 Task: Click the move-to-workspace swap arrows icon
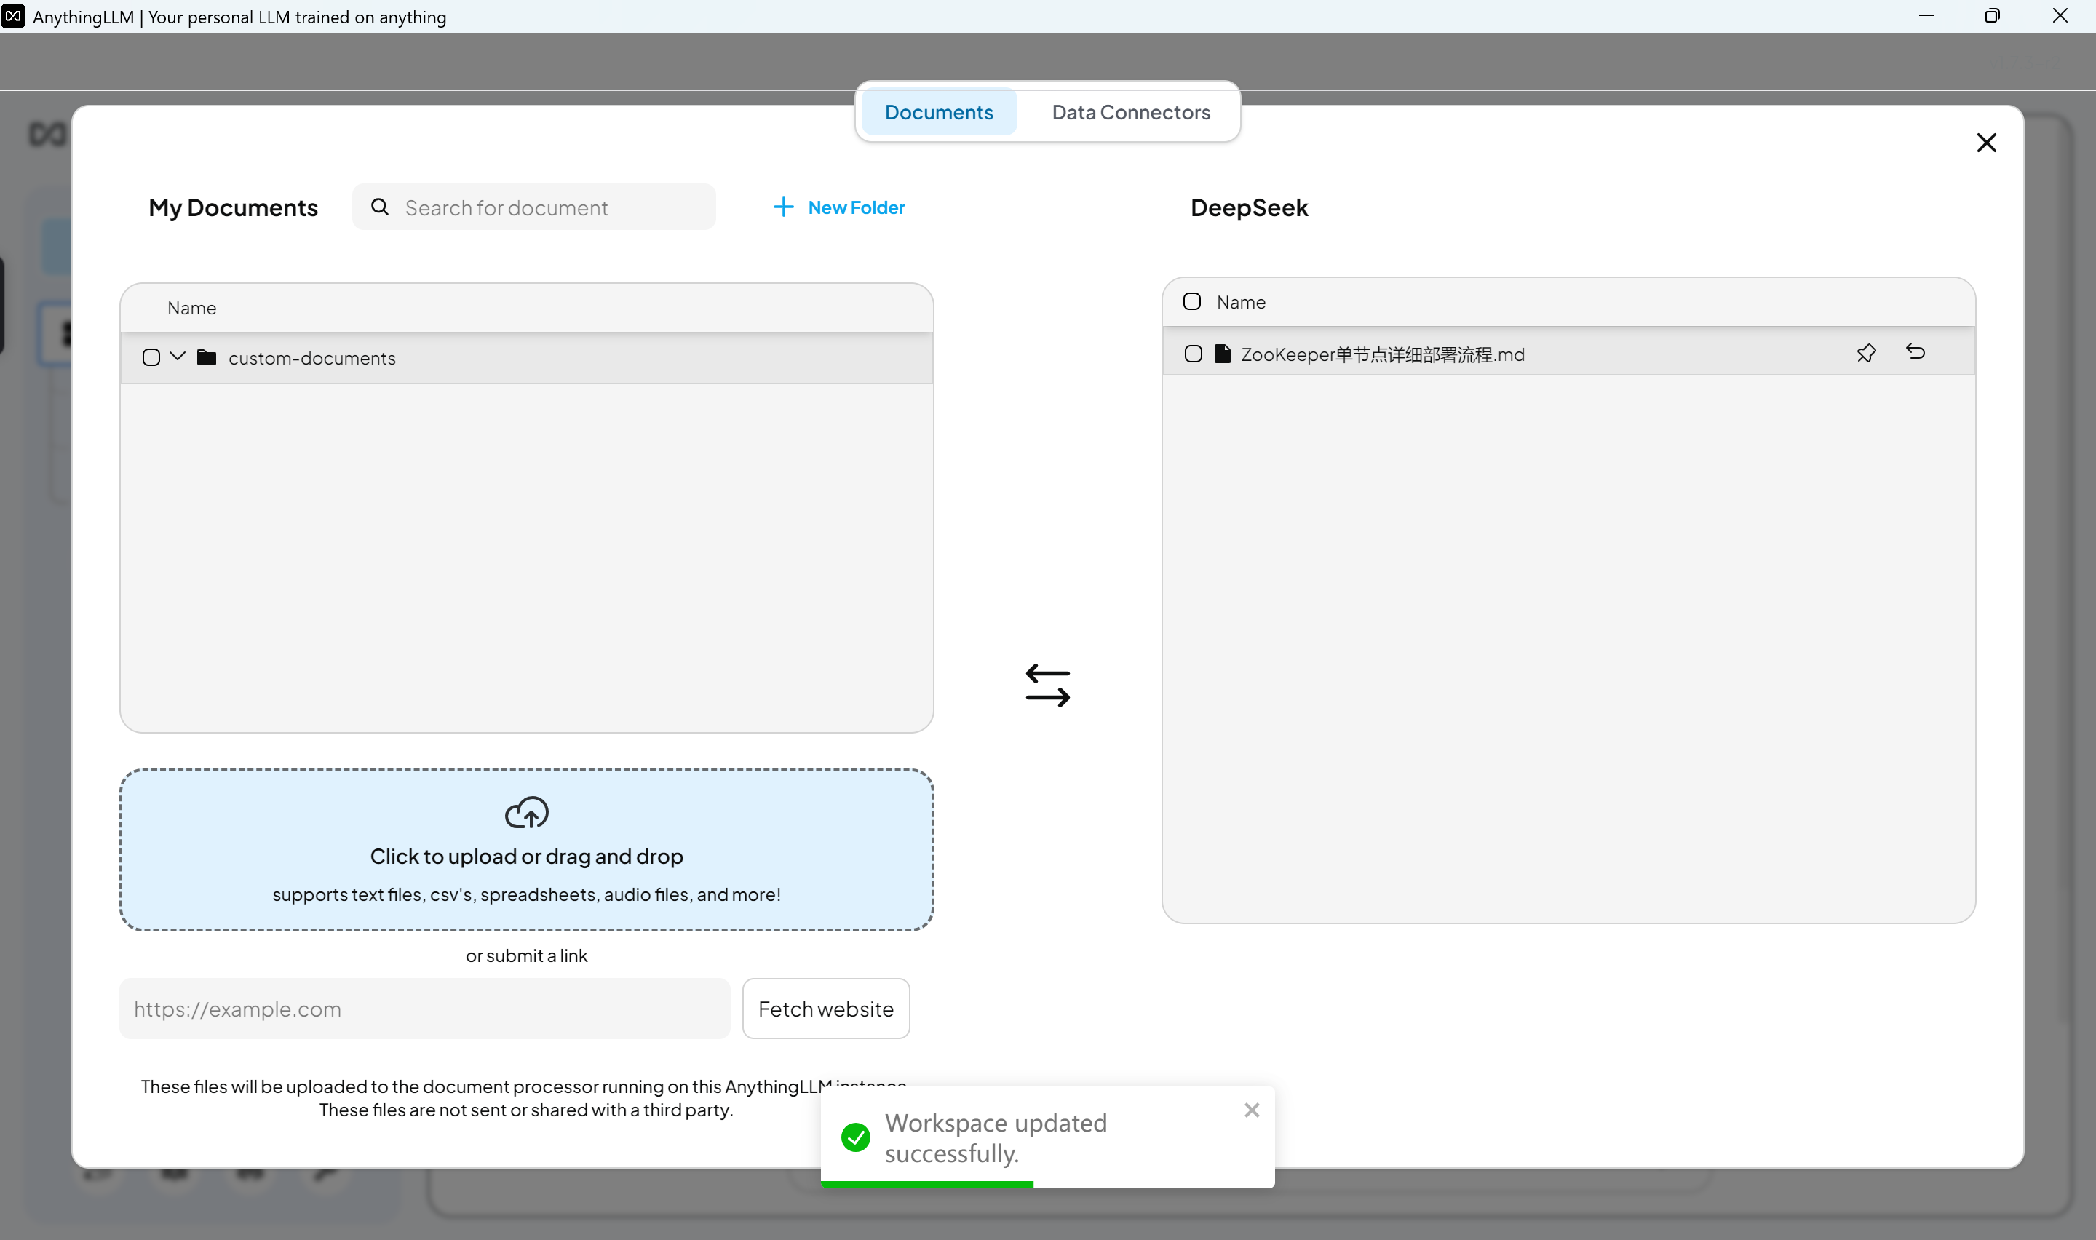[1047, 685]
